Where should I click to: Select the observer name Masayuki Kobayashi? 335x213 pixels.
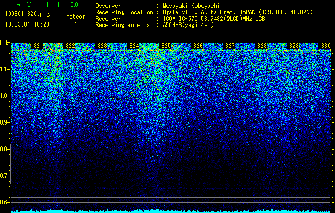click(191, 6)
